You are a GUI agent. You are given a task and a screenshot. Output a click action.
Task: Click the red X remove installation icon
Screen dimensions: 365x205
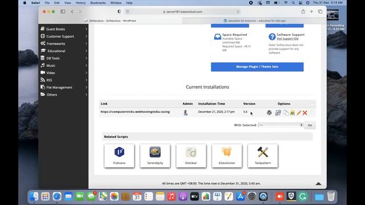pos(305,113)
